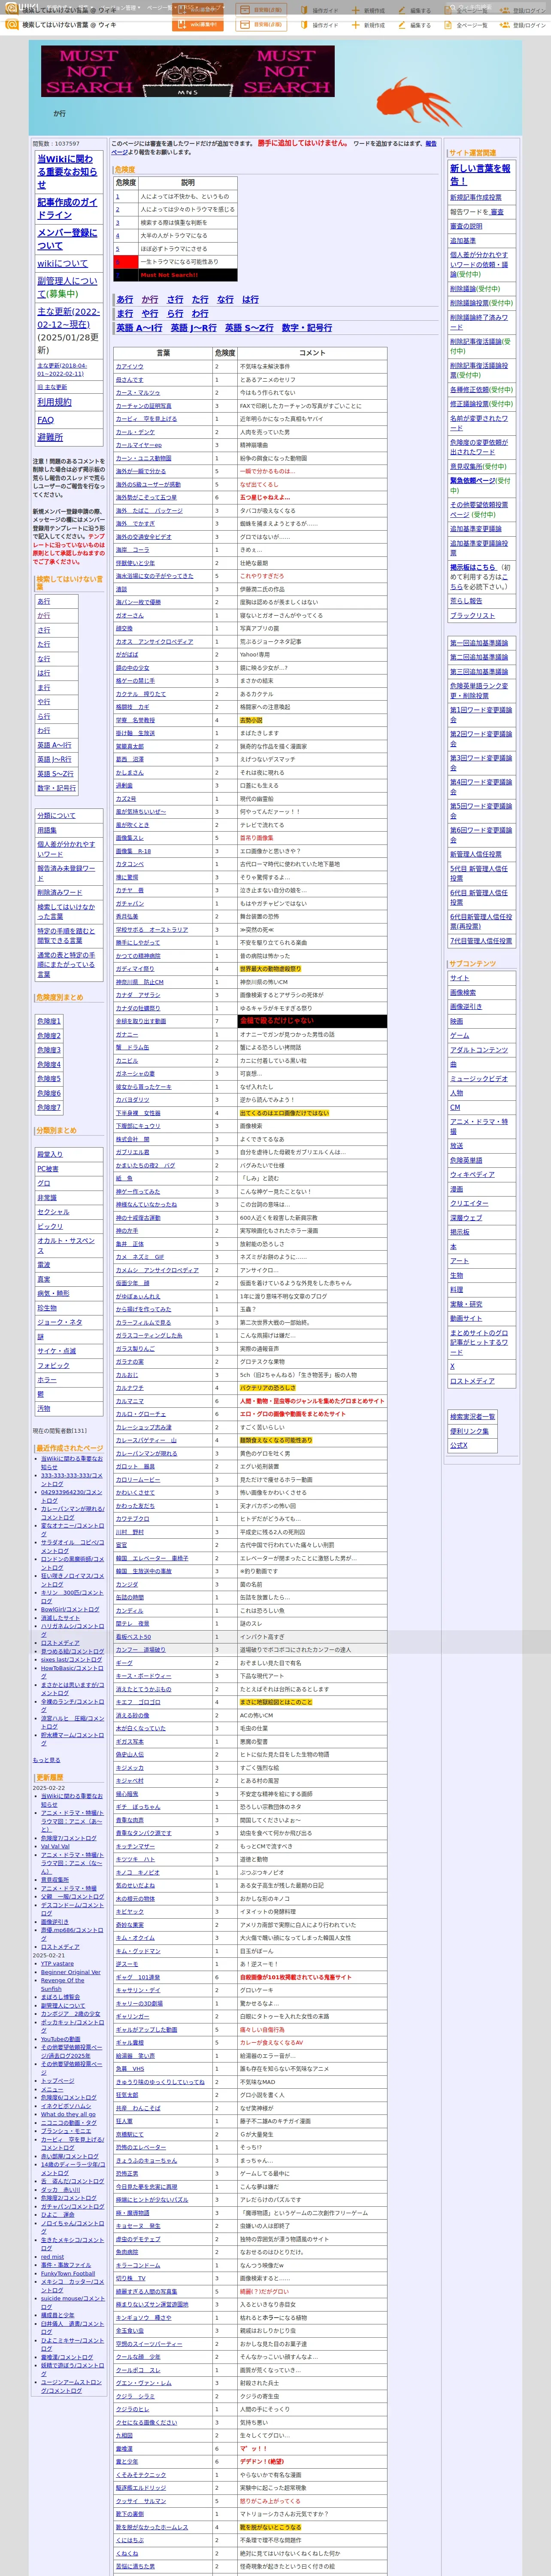Open 殿堂入り category in left sidebar
This screenshot has height=2576, width=551.
coord(50,1154)
